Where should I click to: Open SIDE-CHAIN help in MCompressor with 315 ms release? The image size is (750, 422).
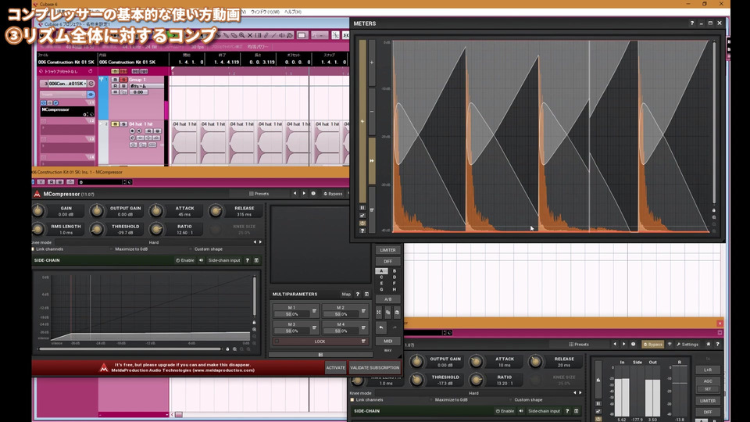[248, 260]
